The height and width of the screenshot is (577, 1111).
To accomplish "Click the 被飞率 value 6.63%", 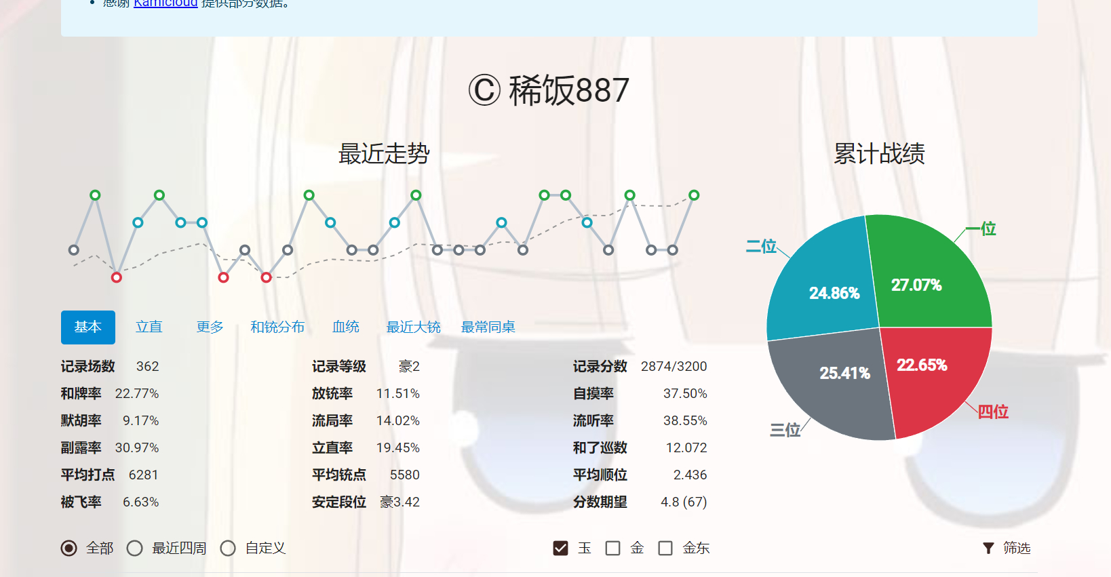I will 141,502.
